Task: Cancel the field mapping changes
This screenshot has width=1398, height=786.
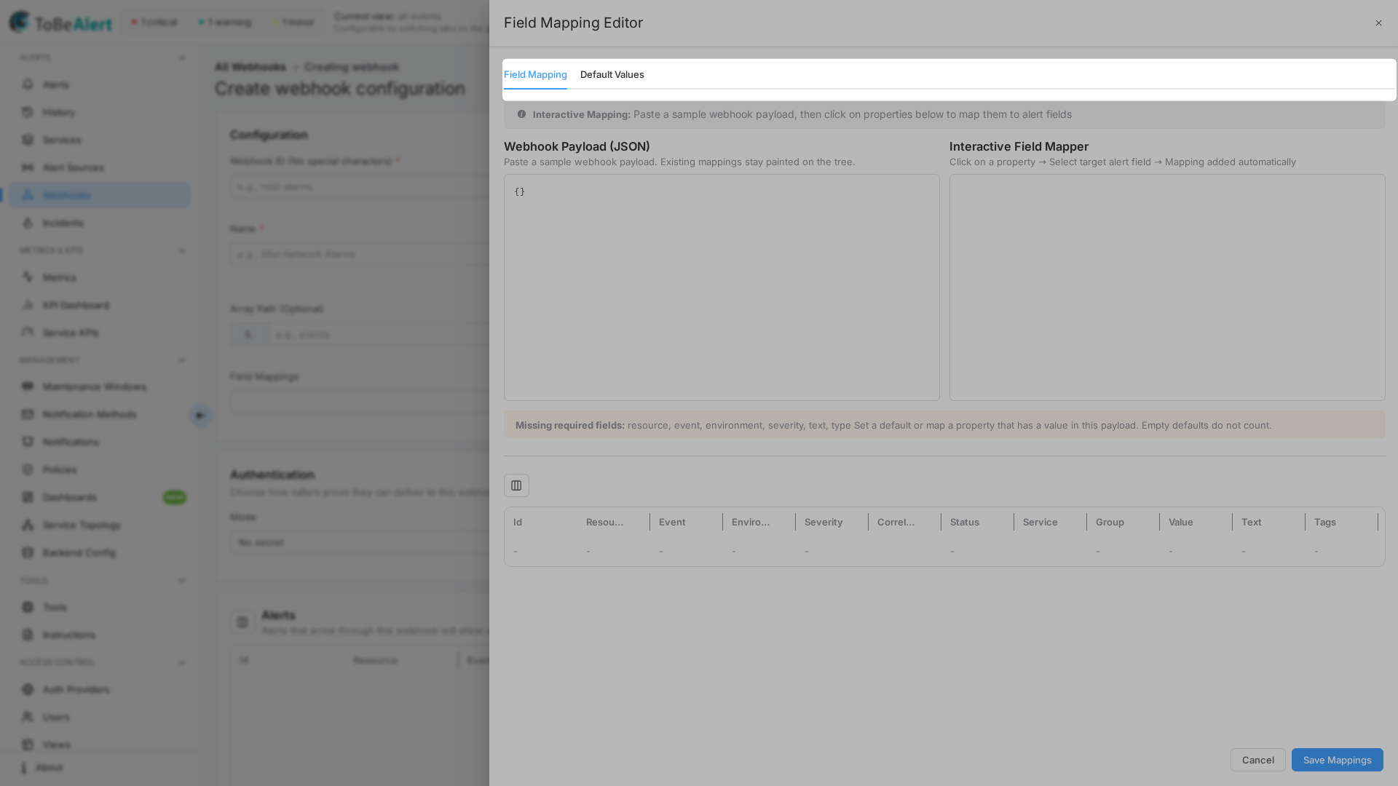Action: (x=1257, y=760)
